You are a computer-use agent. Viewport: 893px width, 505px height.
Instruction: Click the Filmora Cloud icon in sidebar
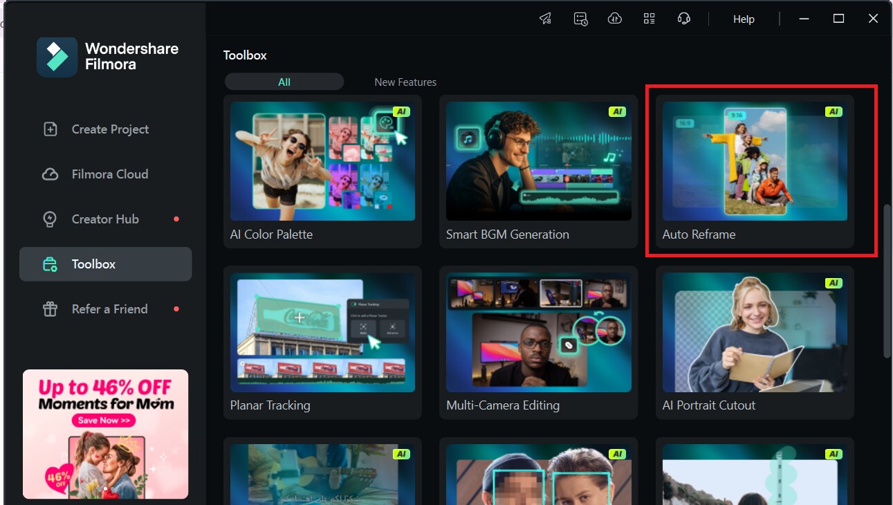click(50, 174)
